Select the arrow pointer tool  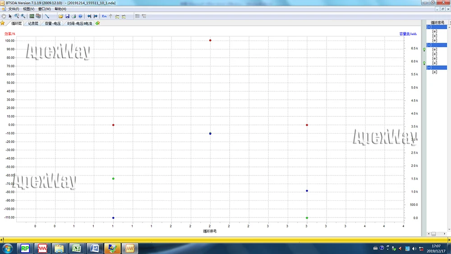(x=10, y=16)
